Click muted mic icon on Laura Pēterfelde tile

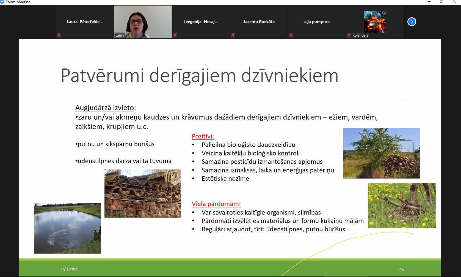click(59, 35)
